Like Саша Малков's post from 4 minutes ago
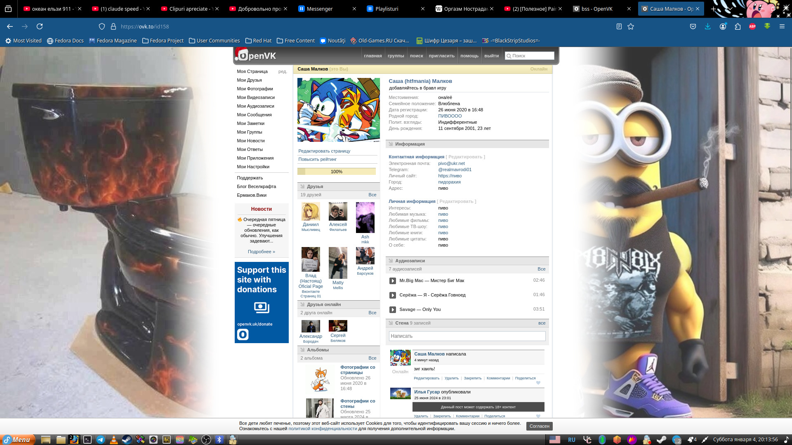The image size is (792, 445). pyautogui.click(x=538, y=383)
